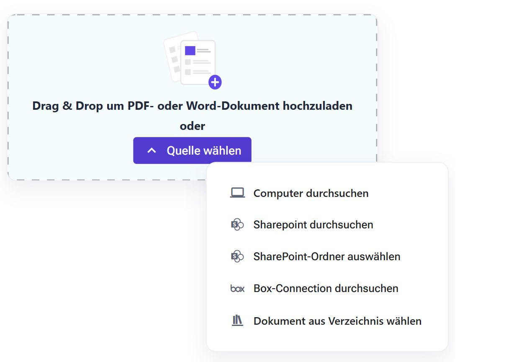
Task: Click the laptop icon beside Computer durchsuchen
Action: pos(237,193)
